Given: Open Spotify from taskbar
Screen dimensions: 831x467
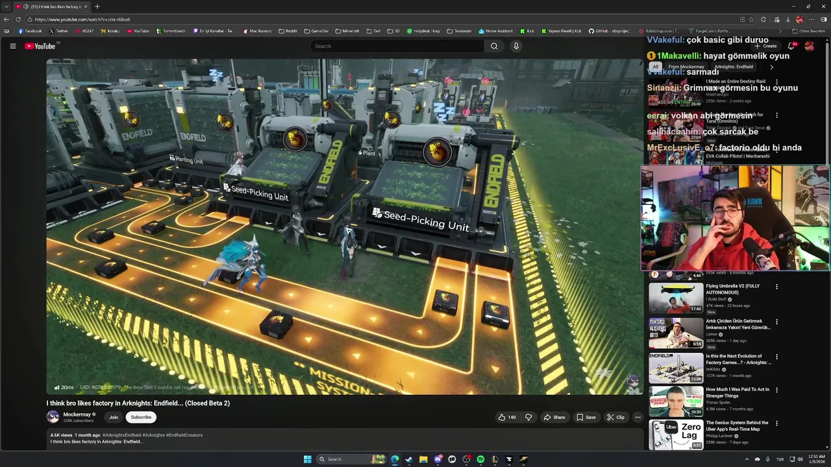Looking at the screenshot, I should click(480, 459).
